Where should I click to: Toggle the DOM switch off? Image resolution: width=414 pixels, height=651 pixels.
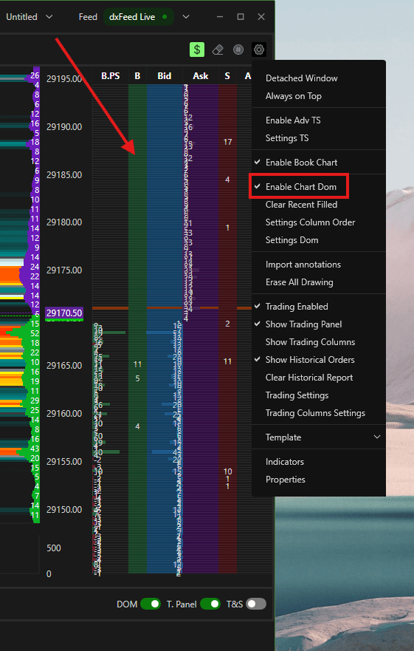click(150, 604)
